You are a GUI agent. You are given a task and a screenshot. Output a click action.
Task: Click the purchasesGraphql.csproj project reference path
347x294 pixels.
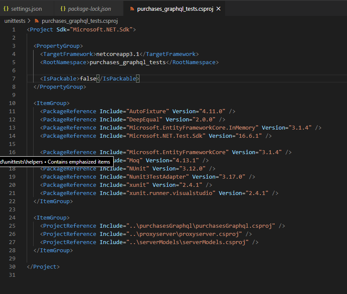tap(201, 226)
